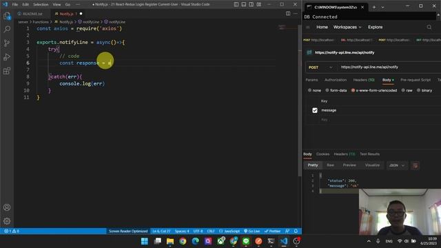Open the View menu

pos(57,5)
